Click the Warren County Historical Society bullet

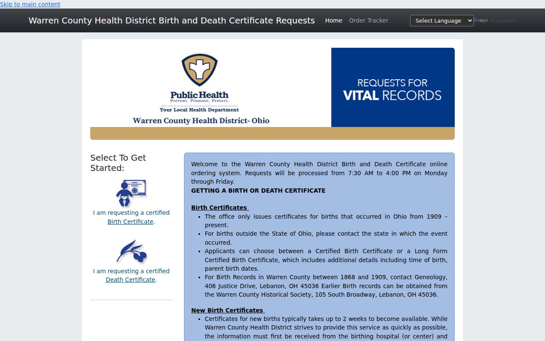click(x=326, y=286)
